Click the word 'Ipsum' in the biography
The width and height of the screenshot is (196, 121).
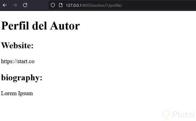tap(25, 93)
